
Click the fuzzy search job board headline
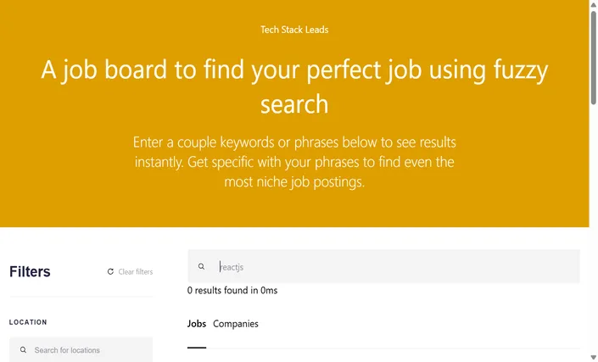point(294,86)
